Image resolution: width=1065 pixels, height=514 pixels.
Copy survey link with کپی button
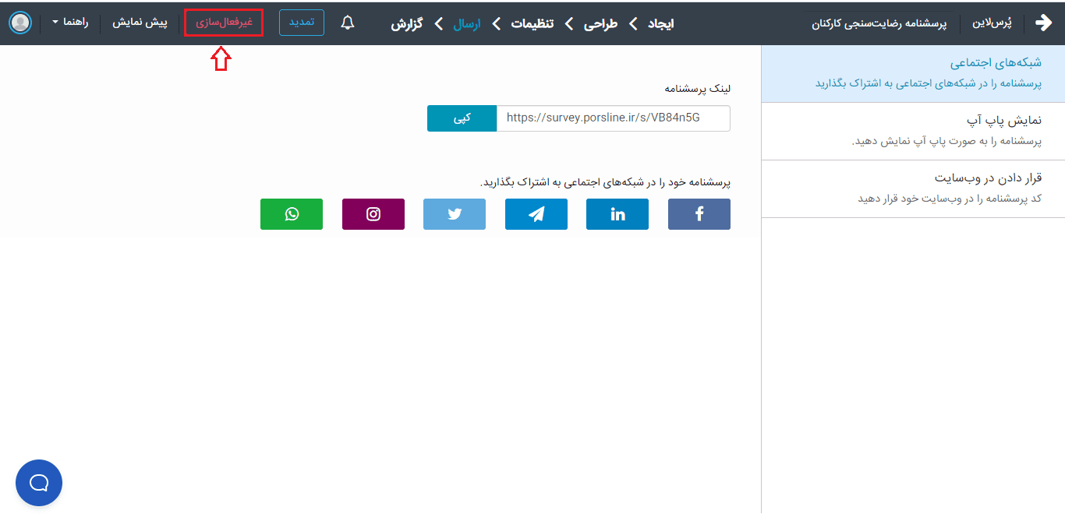point(462,118)
